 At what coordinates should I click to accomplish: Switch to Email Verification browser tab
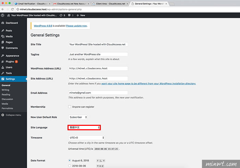(33, 4)
